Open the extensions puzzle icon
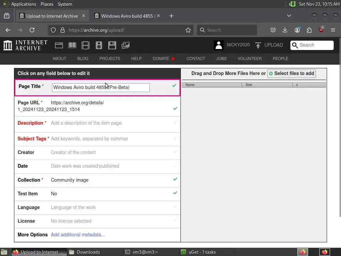This screenshot has width=341, height=256. (309, 30)
